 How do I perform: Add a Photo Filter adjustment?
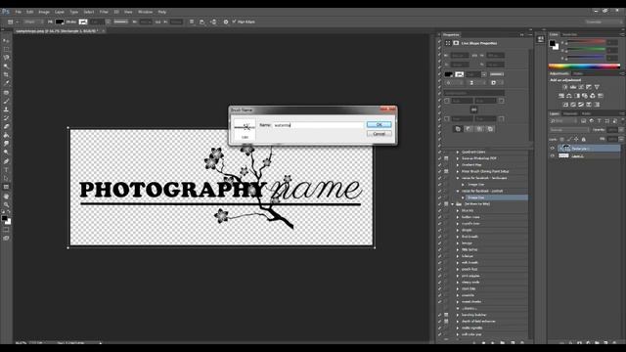(585, 96)
